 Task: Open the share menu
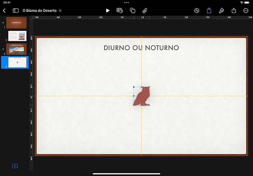click(x=234, y=11)
